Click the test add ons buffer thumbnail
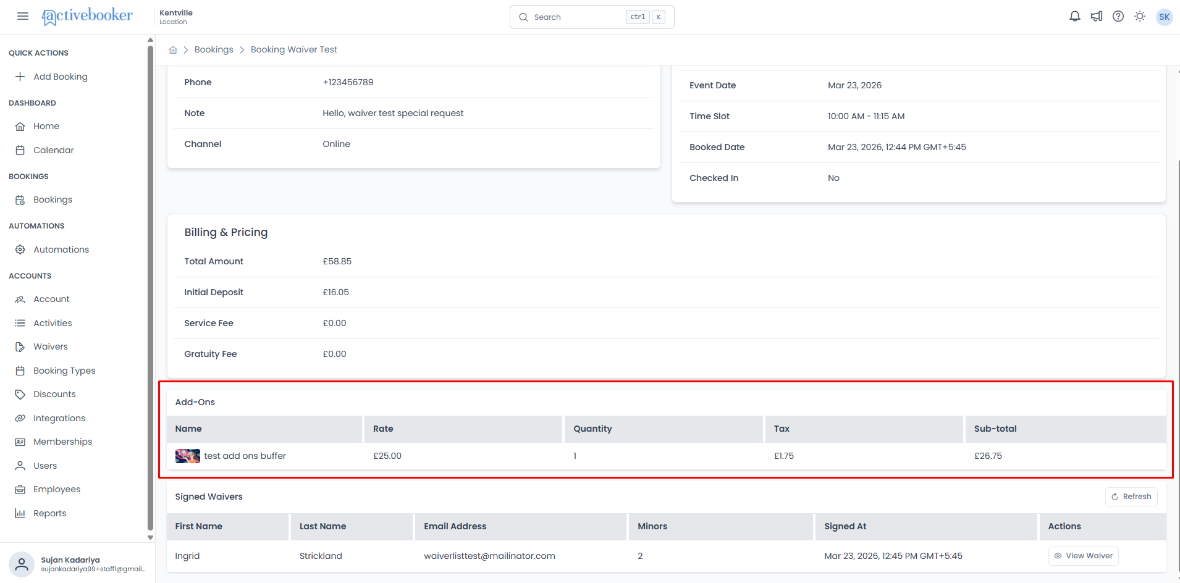1180x583 pixels. 187,456
